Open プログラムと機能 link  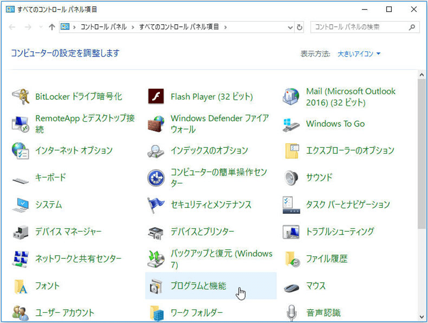point(198,285)
